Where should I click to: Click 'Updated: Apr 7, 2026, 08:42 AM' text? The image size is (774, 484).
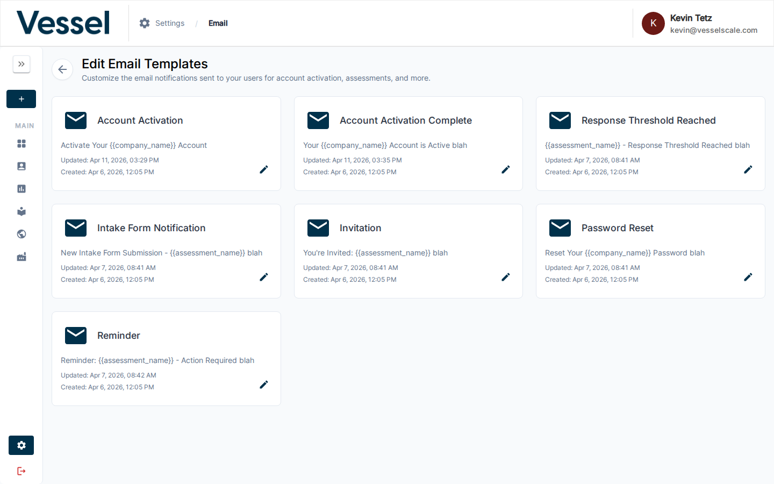(x=109, y=375)
